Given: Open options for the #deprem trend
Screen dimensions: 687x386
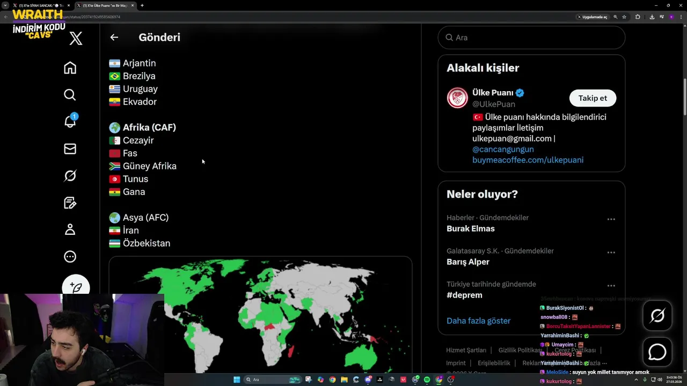Looking at the screenshot, I should pos(611,286).
